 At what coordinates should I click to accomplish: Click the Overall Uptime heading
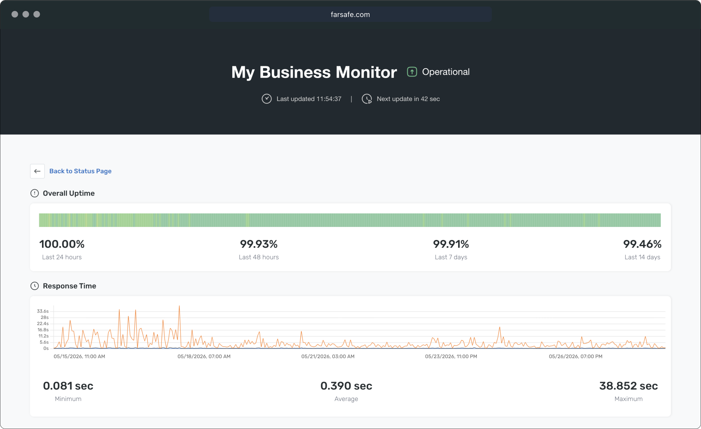point(69,193)
